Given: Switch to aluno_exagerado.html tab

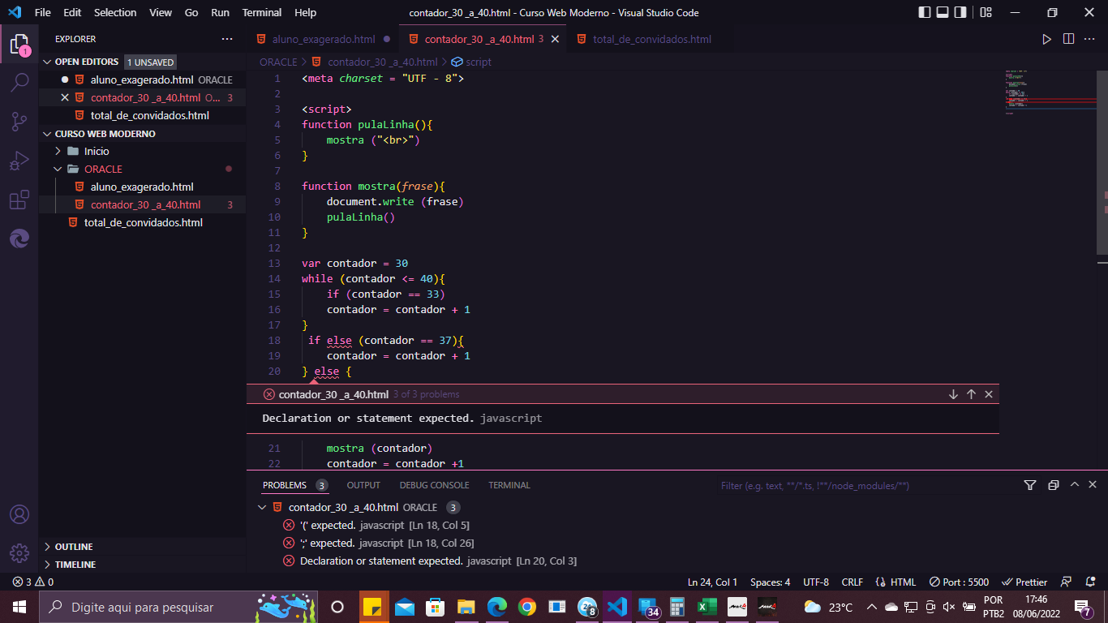Looking at the screenshot, I should (323, 39).
